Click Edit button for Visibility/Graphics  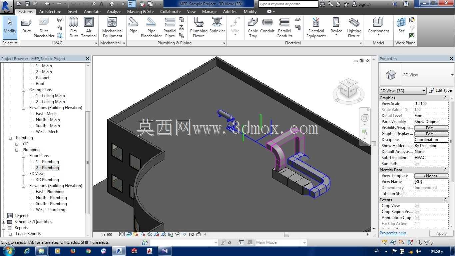[431, 128]
